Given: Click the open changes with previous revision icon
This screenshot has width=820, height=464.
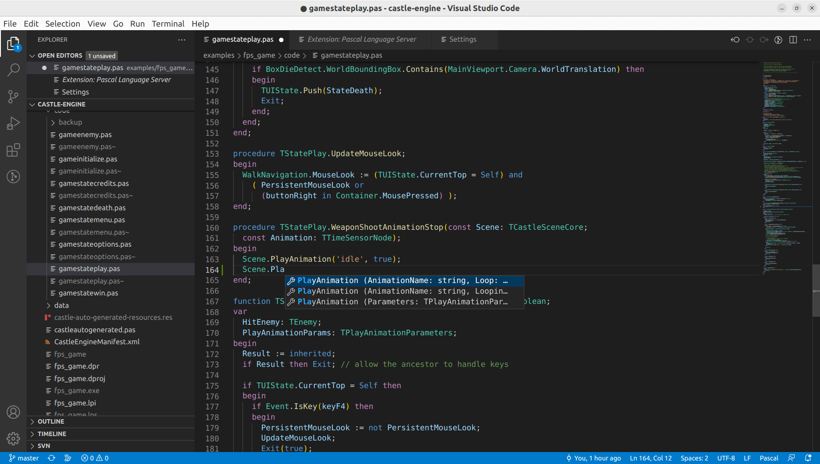Looking at the screenshot, I should click(x=735, y=39).
